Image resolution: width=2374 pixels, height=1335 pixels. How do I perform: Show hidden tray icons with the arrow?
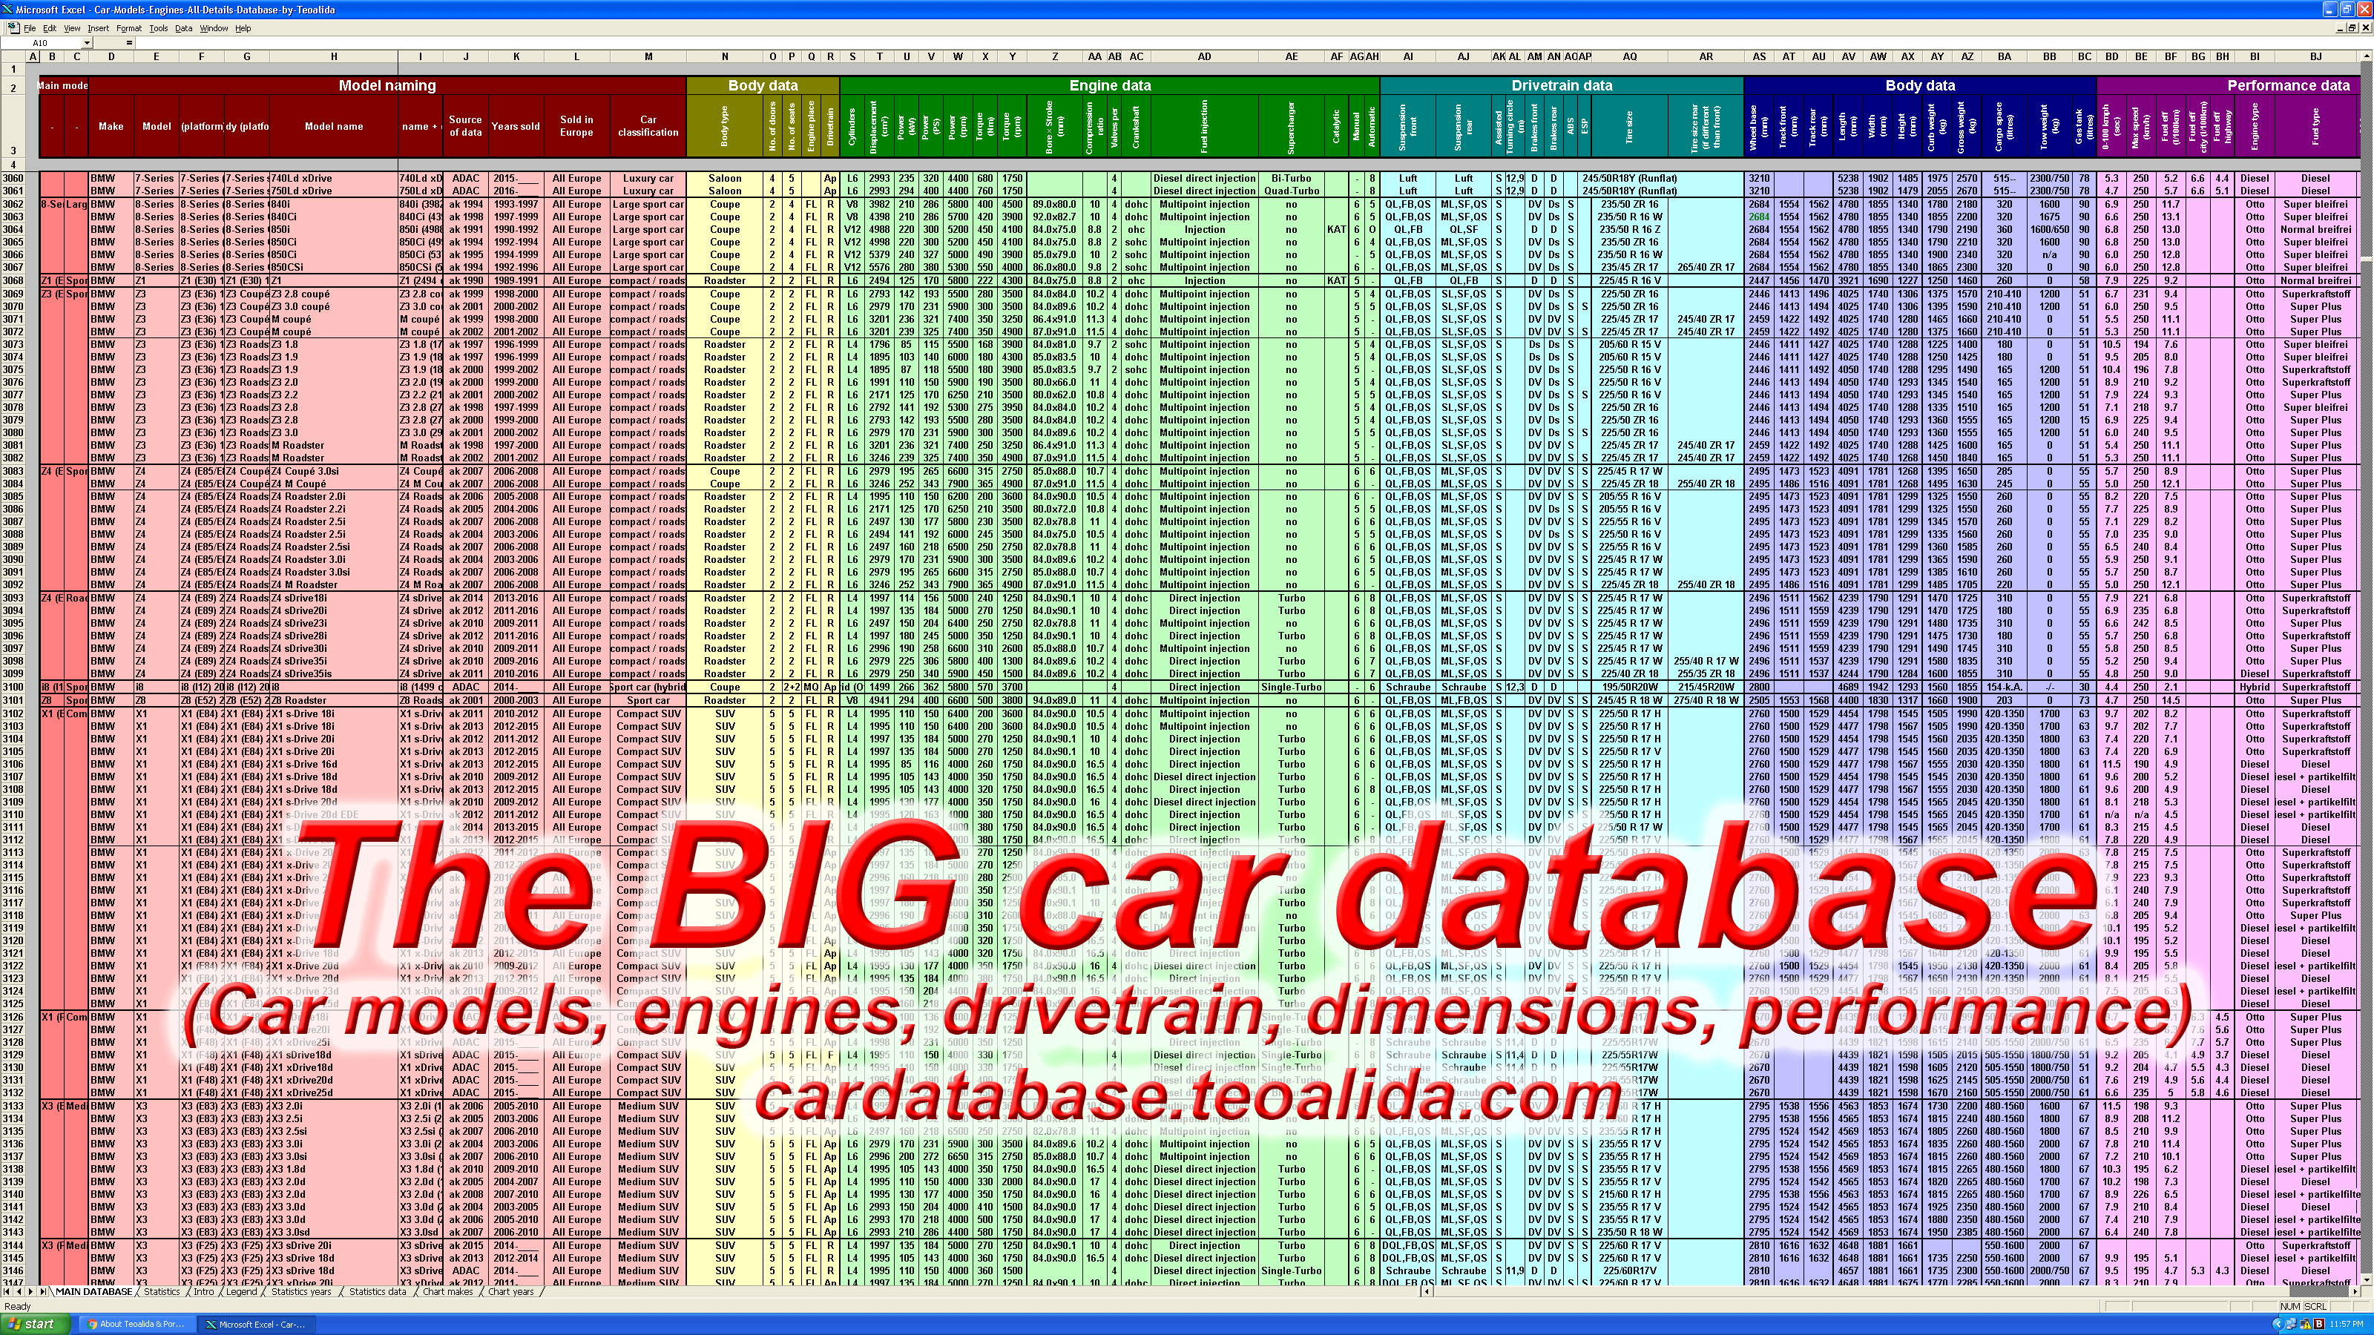point(2278,1324)
